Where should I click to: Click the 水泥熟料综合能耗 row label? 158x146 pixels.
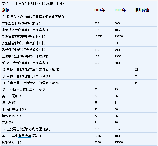point(25,30)
